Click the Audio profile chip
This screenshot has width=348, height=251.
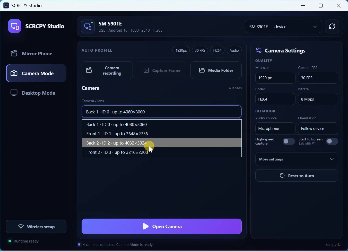click(x=234, y=50)
